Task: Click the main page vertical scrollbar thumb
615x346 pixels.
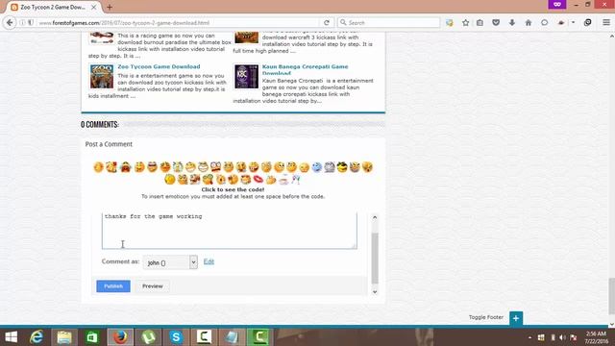Action: 612,296
